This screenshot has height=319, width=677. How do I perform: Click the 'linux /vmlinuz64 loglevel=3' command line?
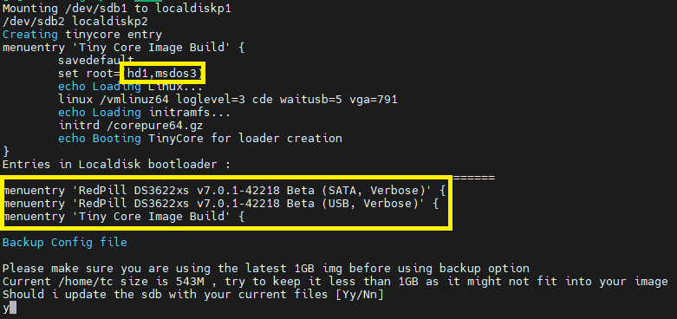(x=228, y=100)
